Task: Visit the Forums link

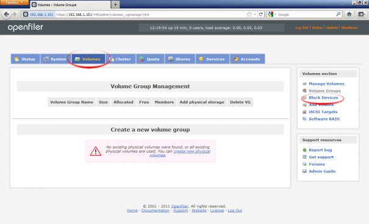Action: [317, 164]
